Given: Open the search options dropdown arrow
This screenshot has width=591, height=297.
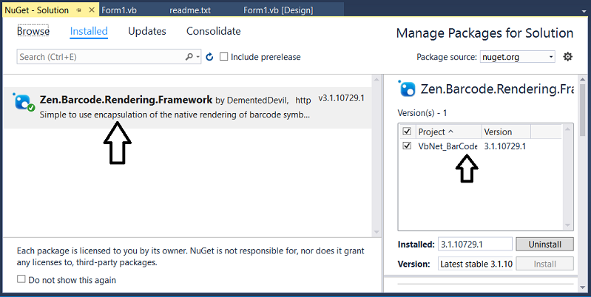Looking at the screenshot, I should (x=198, y=57).
